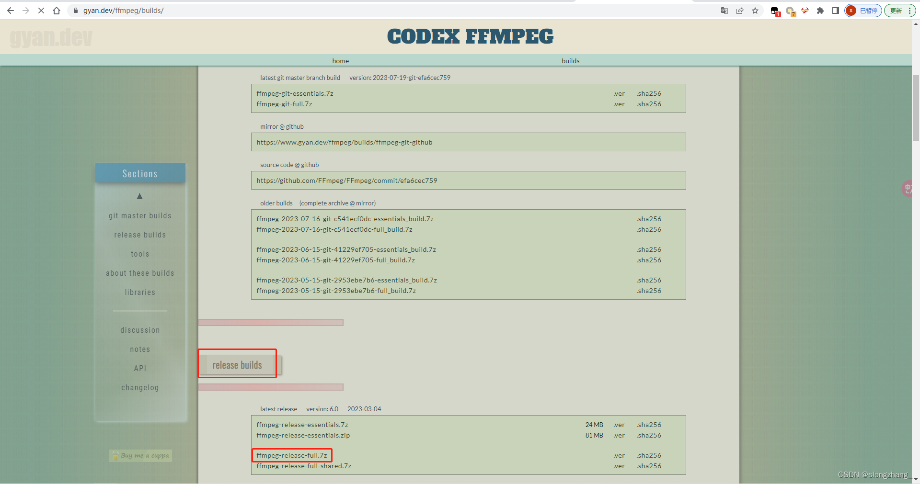920x484 pixels.
Task: Download 2023-06-15 41229ef705 full build
Action: pyautogui.click(x=335, y=260)
